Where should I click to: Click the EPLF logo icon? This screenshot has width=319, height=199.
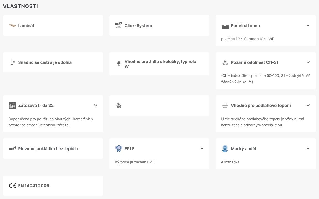(119, 149)
